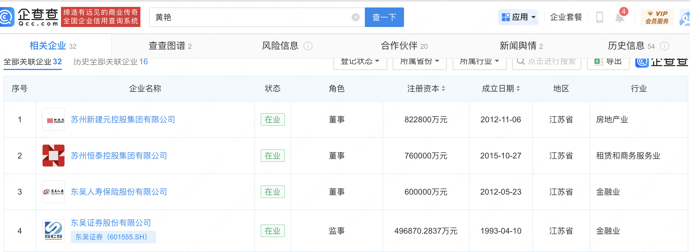The height and width of the screenshot is (252, 690).
Task: Click the date 1993-04-10 cell
Action: pyautogui.click(x=501, y=231)
